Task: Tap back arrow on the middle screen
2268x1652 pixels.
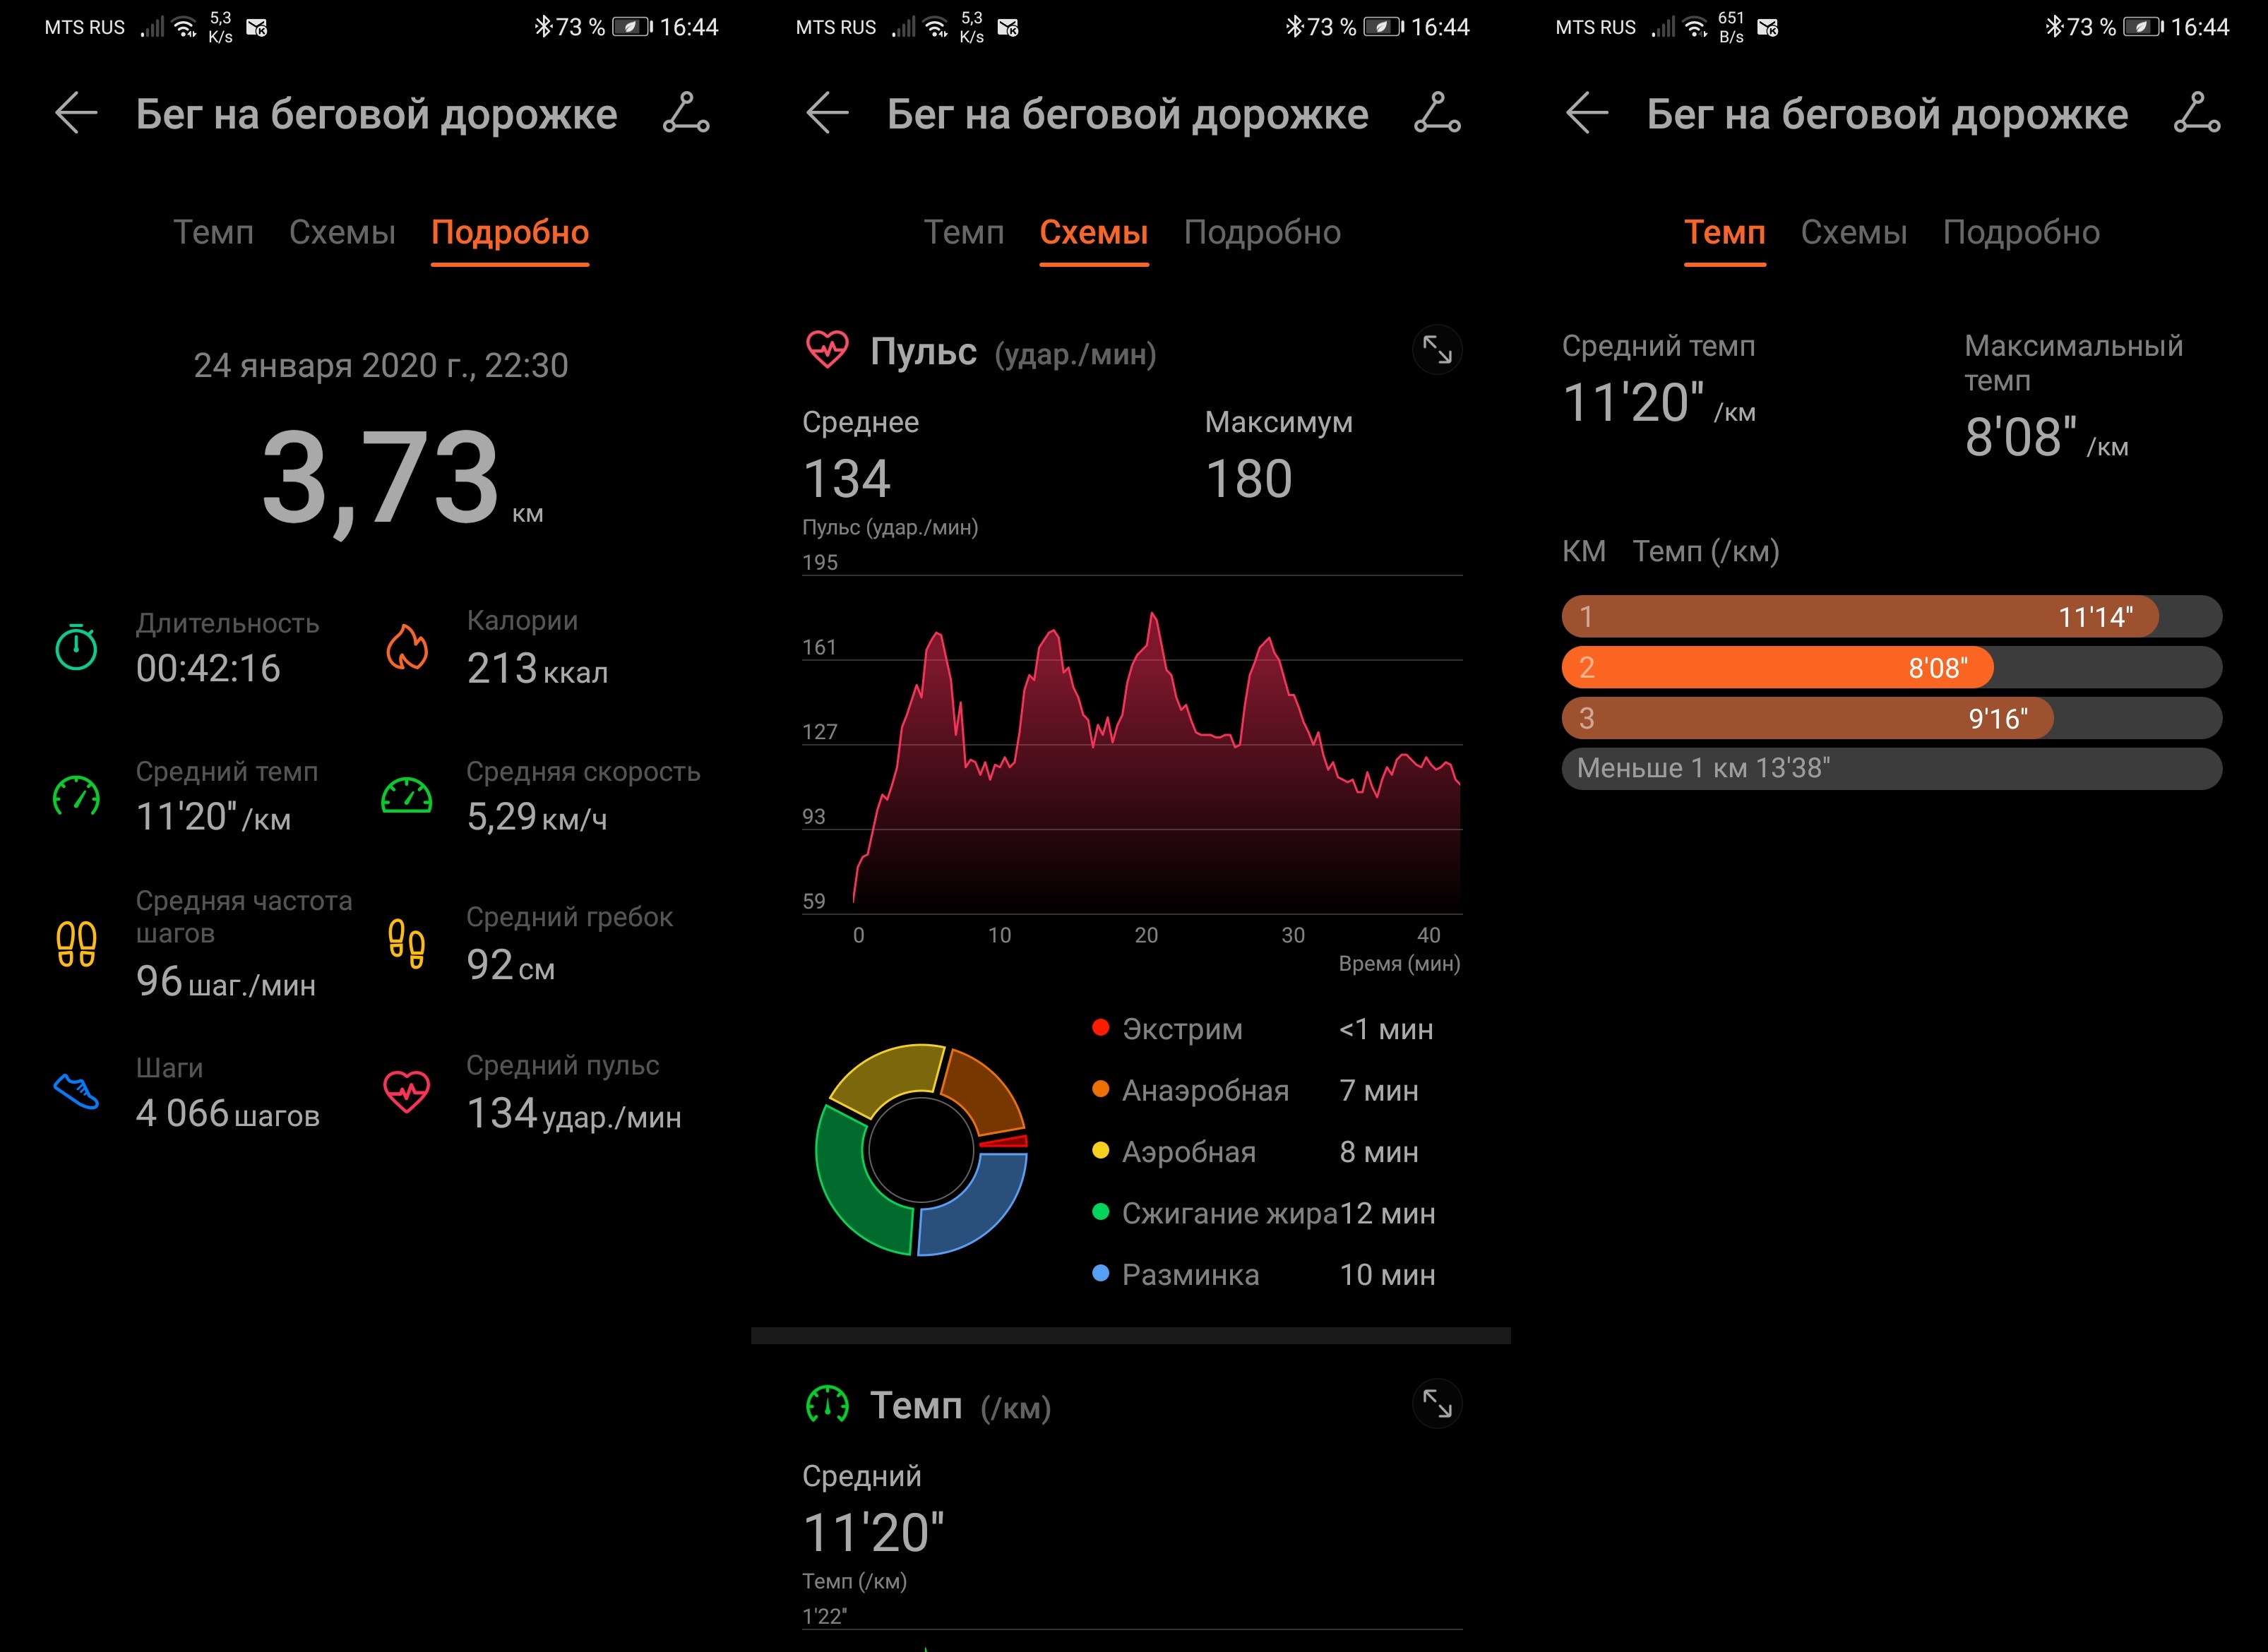Action: tap(827, 113)
